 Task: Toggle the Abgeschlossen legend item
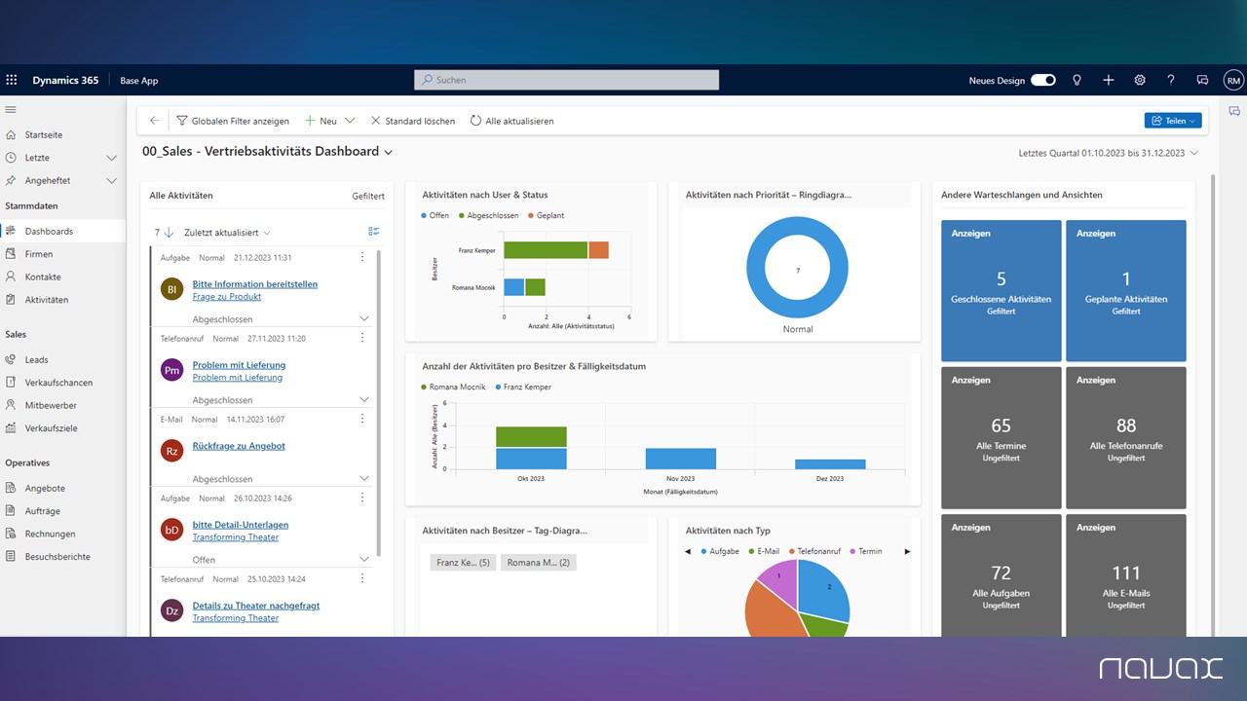click(x=489, y=215)
